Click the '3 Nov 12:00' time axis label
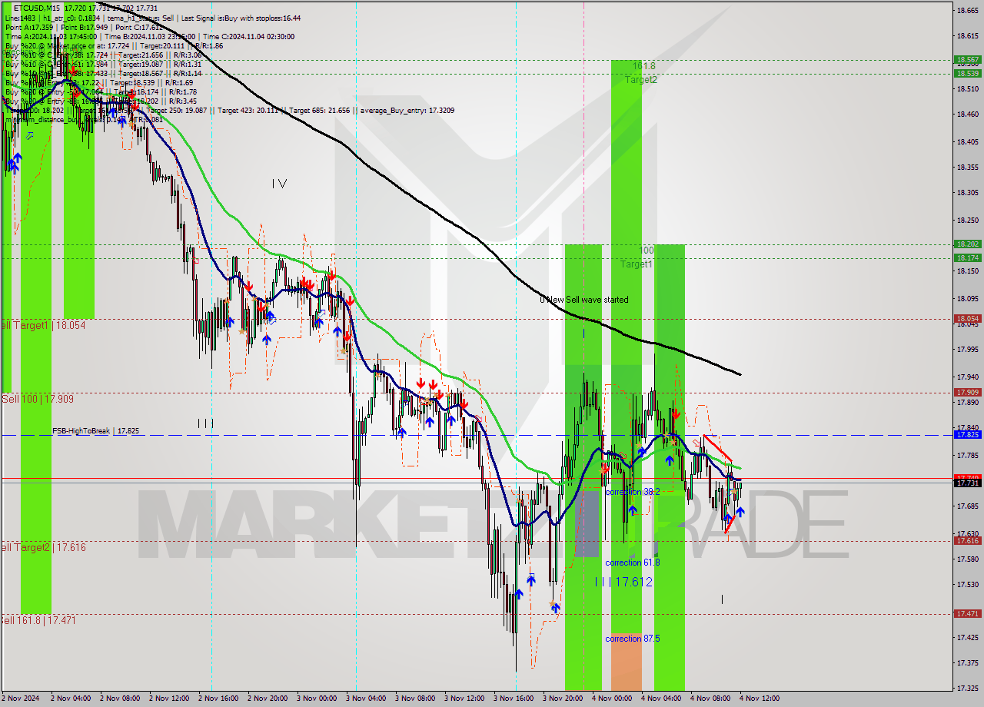Screen dimensions: 984x707 464,699
